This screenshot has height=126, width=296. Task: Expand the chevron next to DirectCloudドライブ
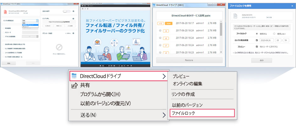point(164,76)
